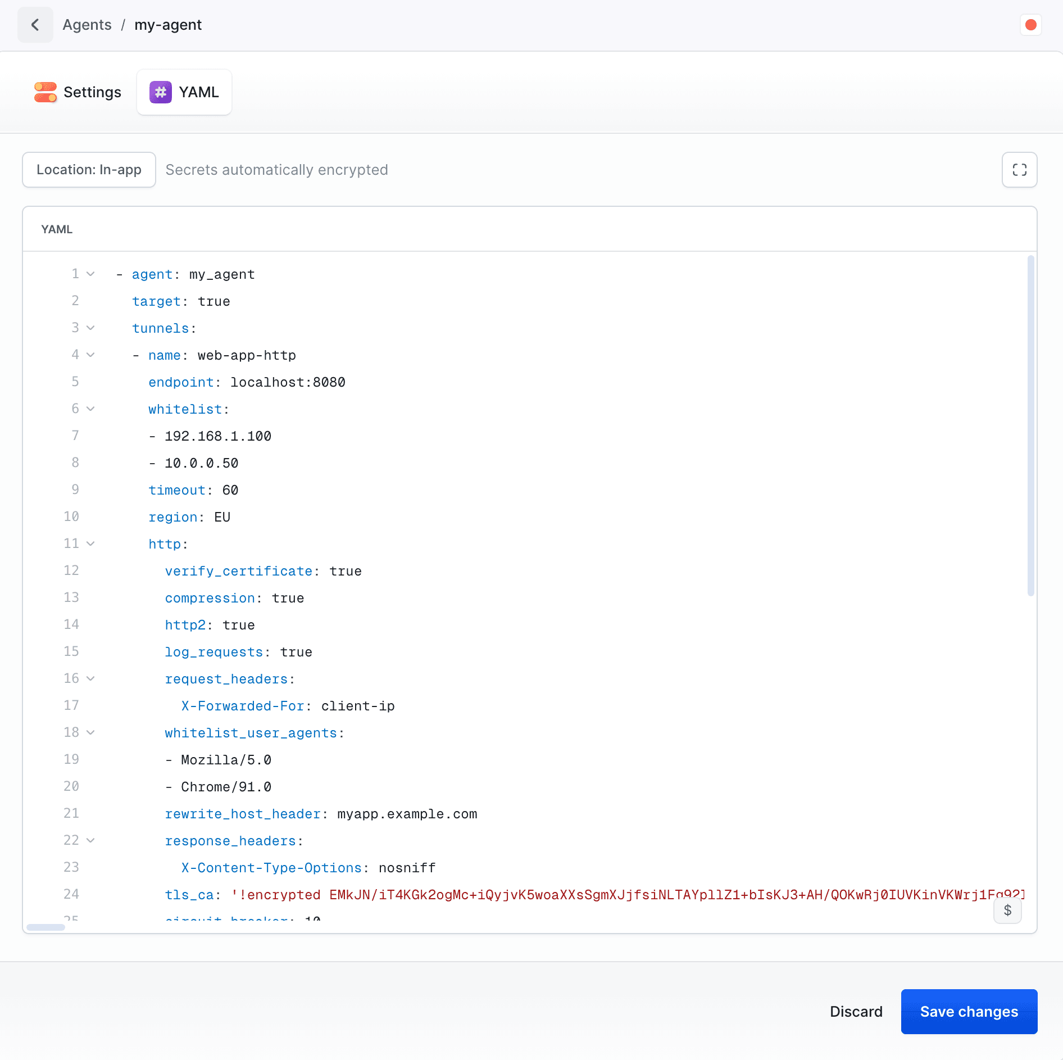Image resolution: width=1063 pixels, height=1060 pixels.
Task: Click the dollar sign button in the editor
Action: point(1007,911)
